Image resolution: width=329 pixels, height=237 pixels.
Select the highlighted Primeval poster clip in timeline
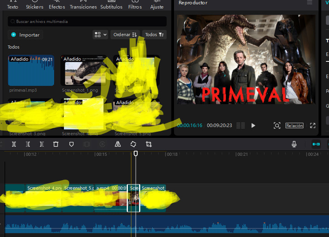(x=134, y=198)
